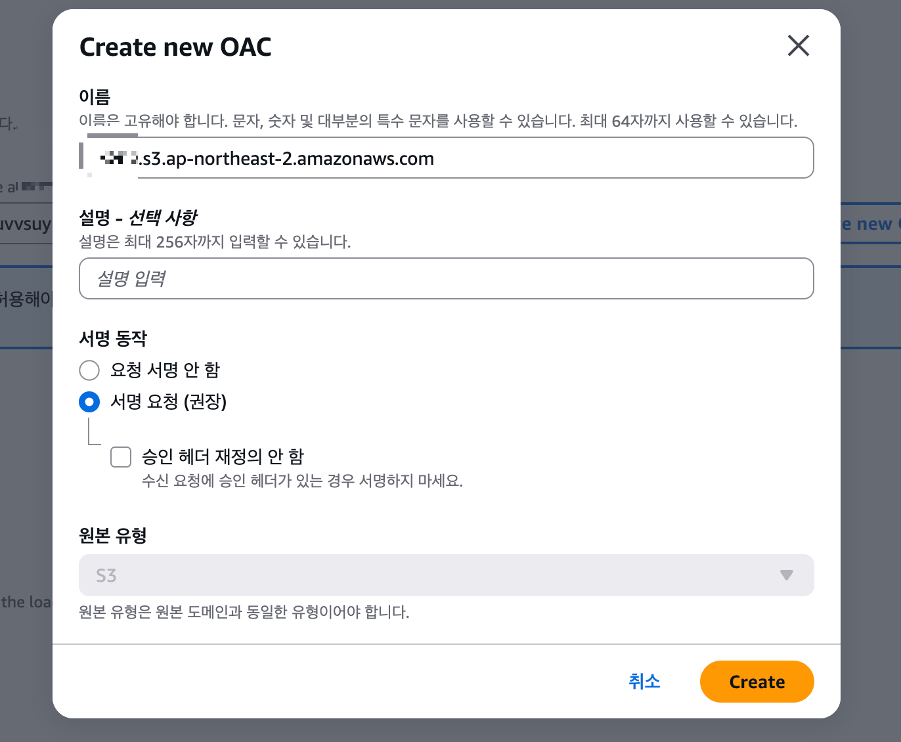Click the 설명은 최대 256자까지 helper text

[215, 242]
